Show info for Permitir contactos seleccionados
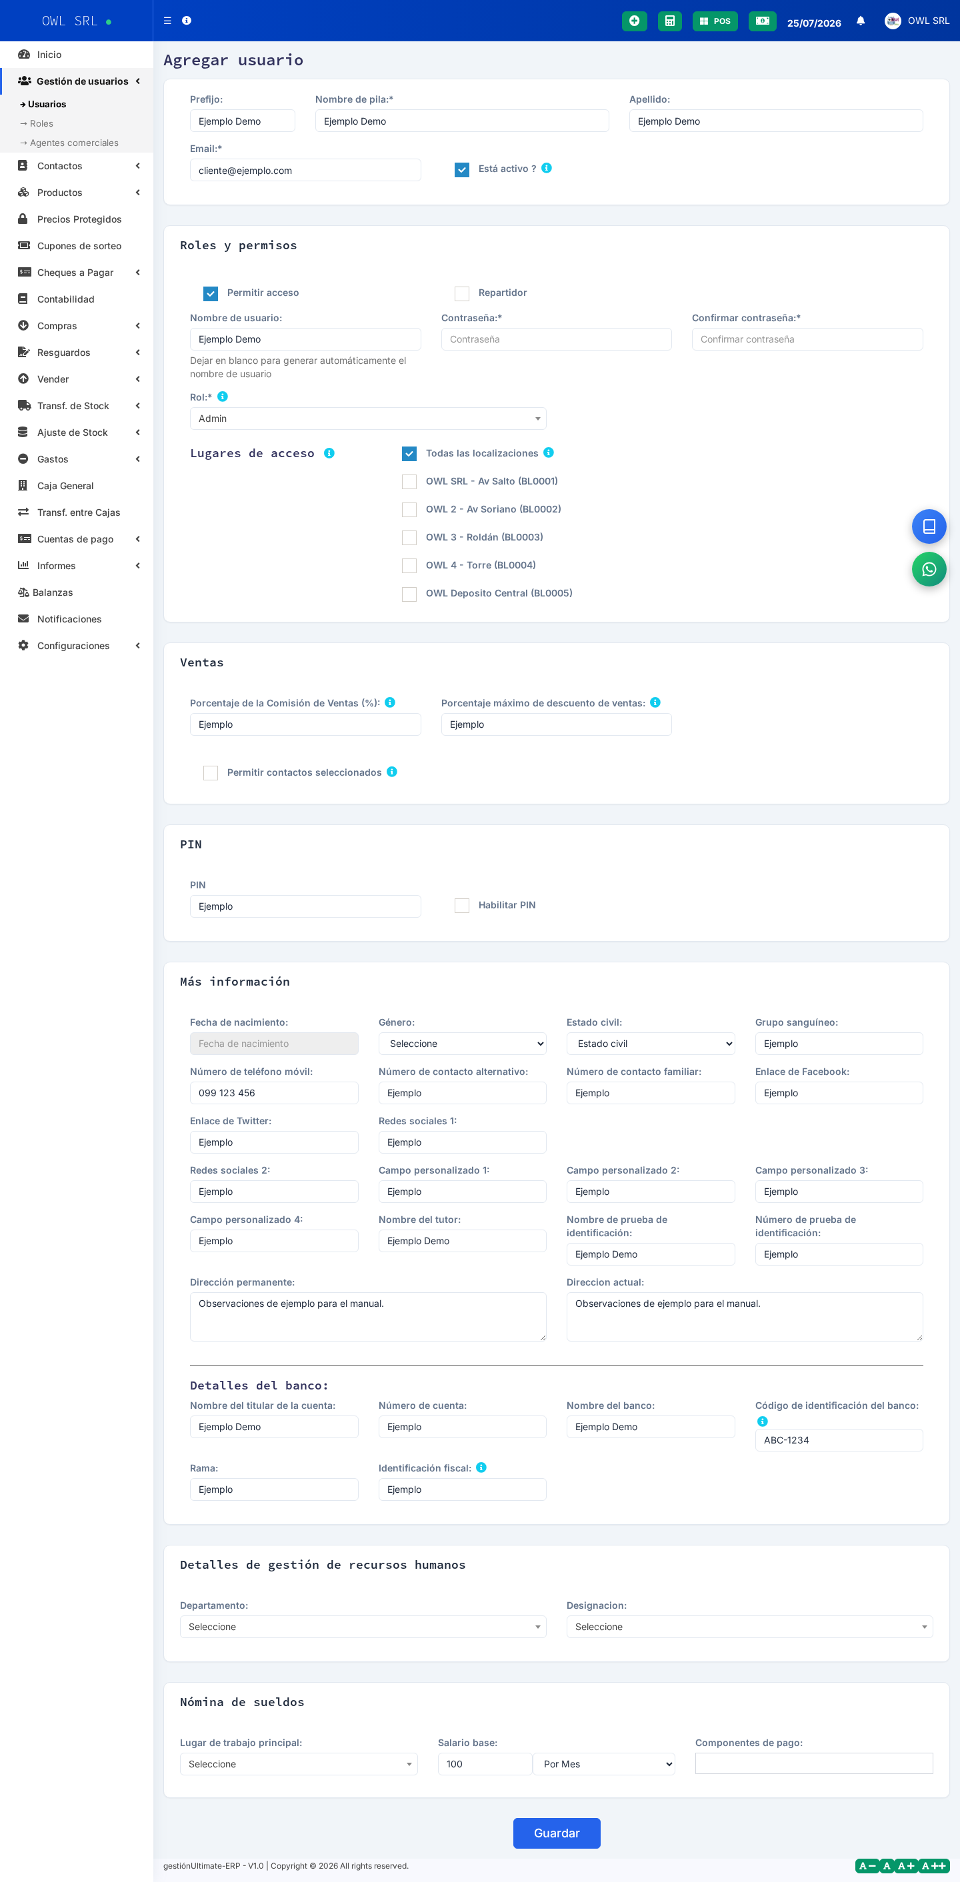Image resolution: width=960 pixels, height=1882 pixels. (x=392, y=772)
